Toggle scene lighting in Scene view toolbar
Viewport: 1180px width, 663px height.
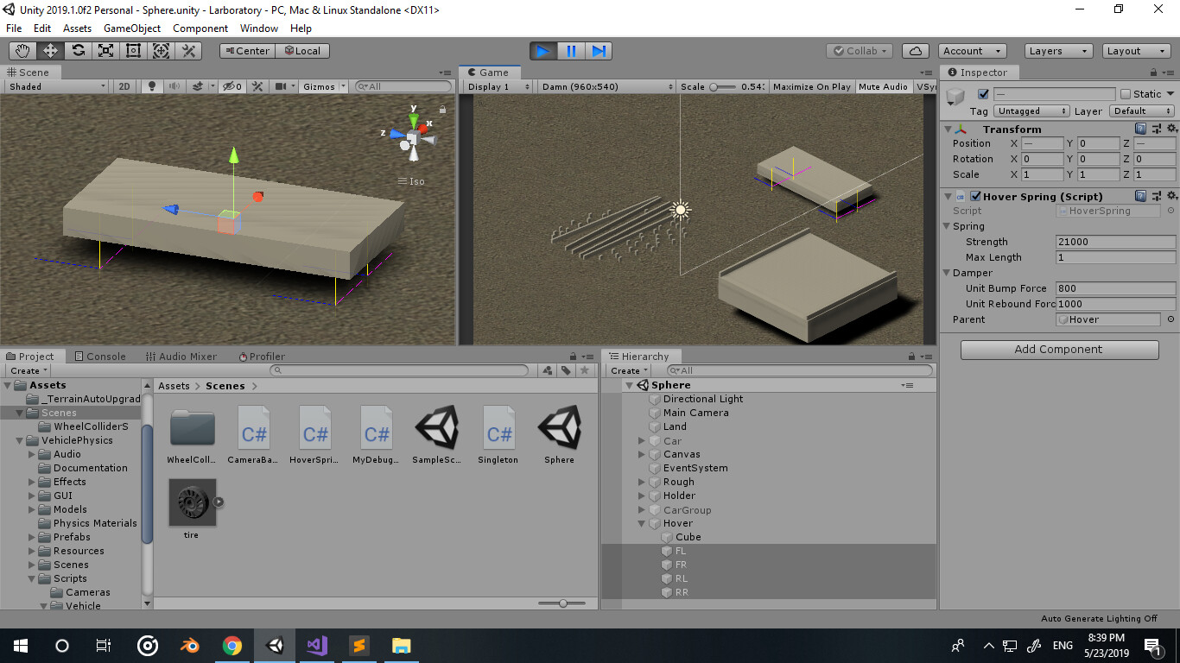151,85
